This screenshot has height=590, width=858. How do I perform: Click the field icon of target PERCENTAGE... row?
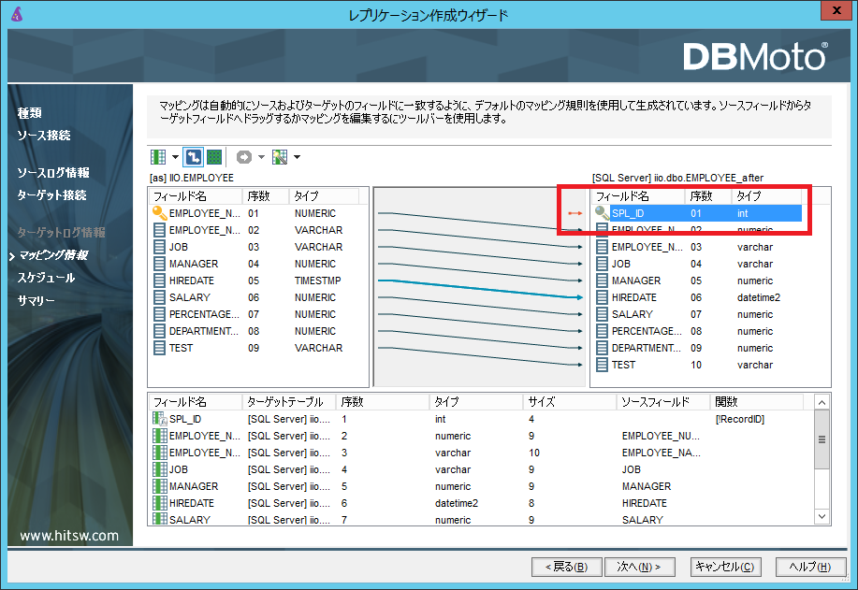[602, 331]
